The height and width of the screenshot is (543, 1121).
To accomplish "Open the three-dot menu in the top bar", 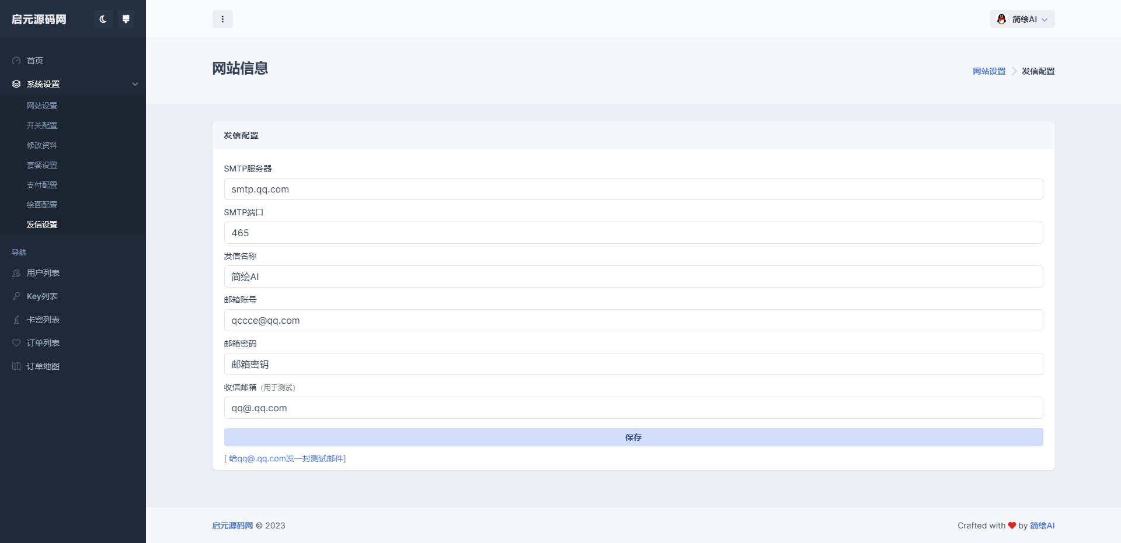I will coord(222,19).
